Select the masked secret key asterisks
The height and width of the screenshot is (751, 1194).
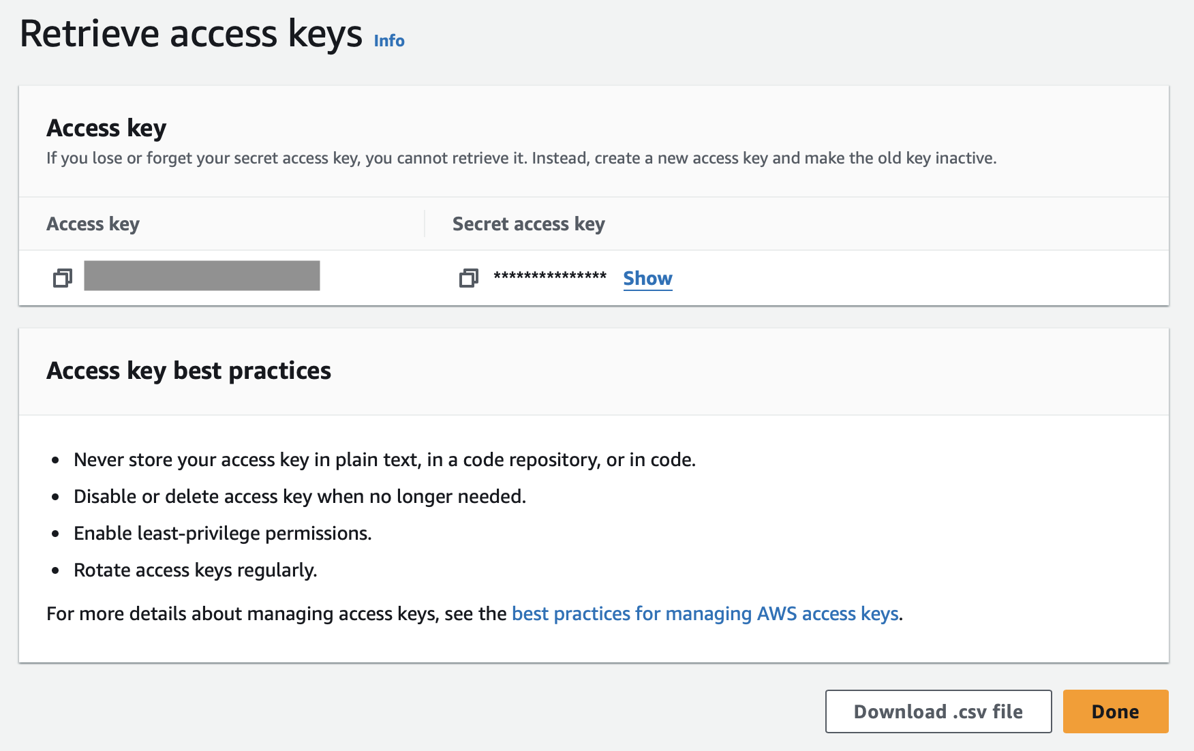coord(550,277)
